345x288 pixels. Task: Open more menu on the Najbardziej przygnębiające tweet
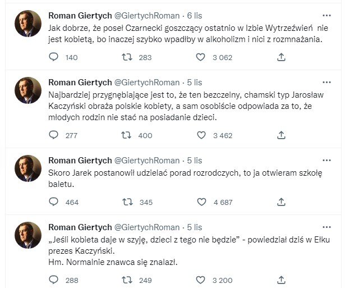pos(326,83)
